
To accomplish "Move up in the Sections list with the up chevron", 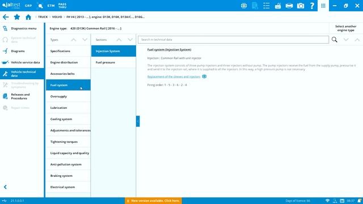I will [119, 40].
